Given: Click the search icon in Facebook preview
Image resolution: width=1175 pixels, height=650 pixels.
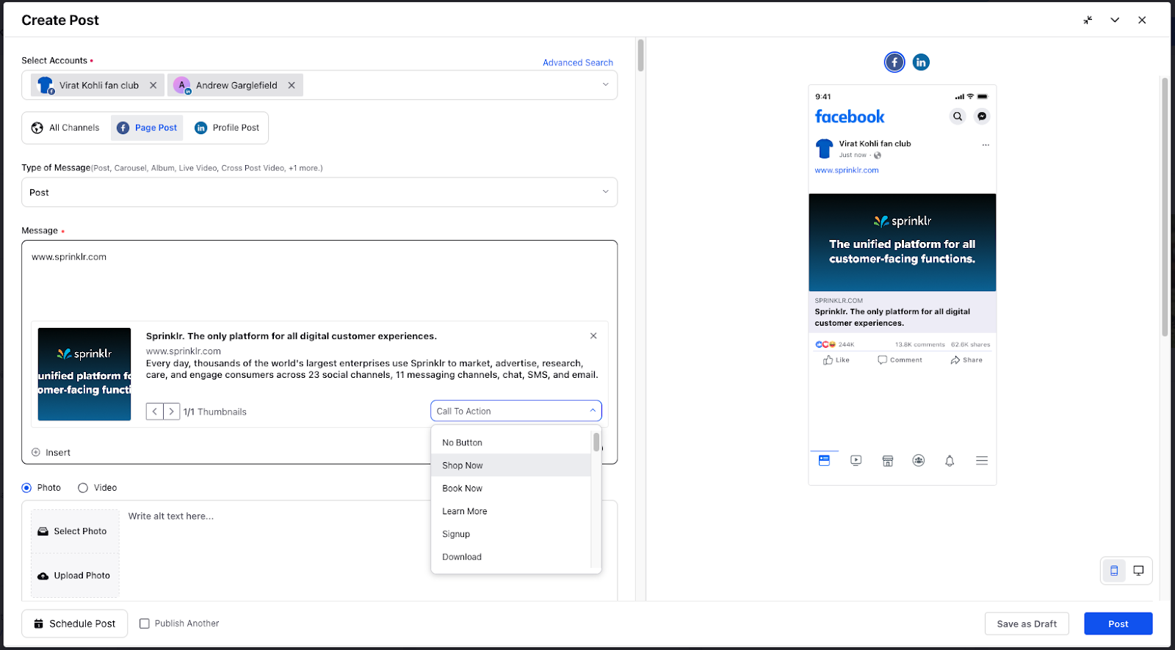Looking at the screenshot, I should pyautogui.click(x=958, y=116).
